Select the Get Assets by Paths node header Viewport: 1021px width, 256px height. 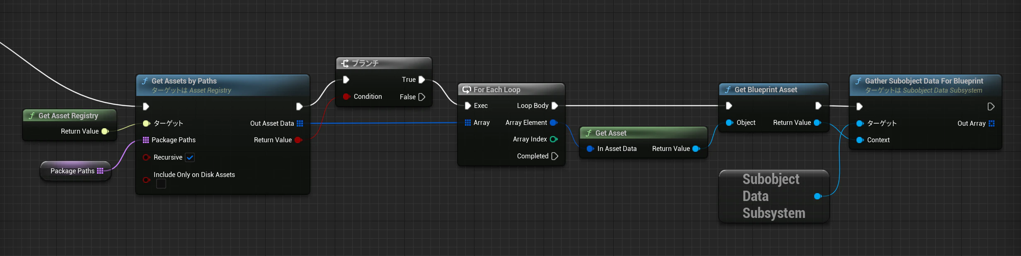pyautogui.click(x=223, y=85)
